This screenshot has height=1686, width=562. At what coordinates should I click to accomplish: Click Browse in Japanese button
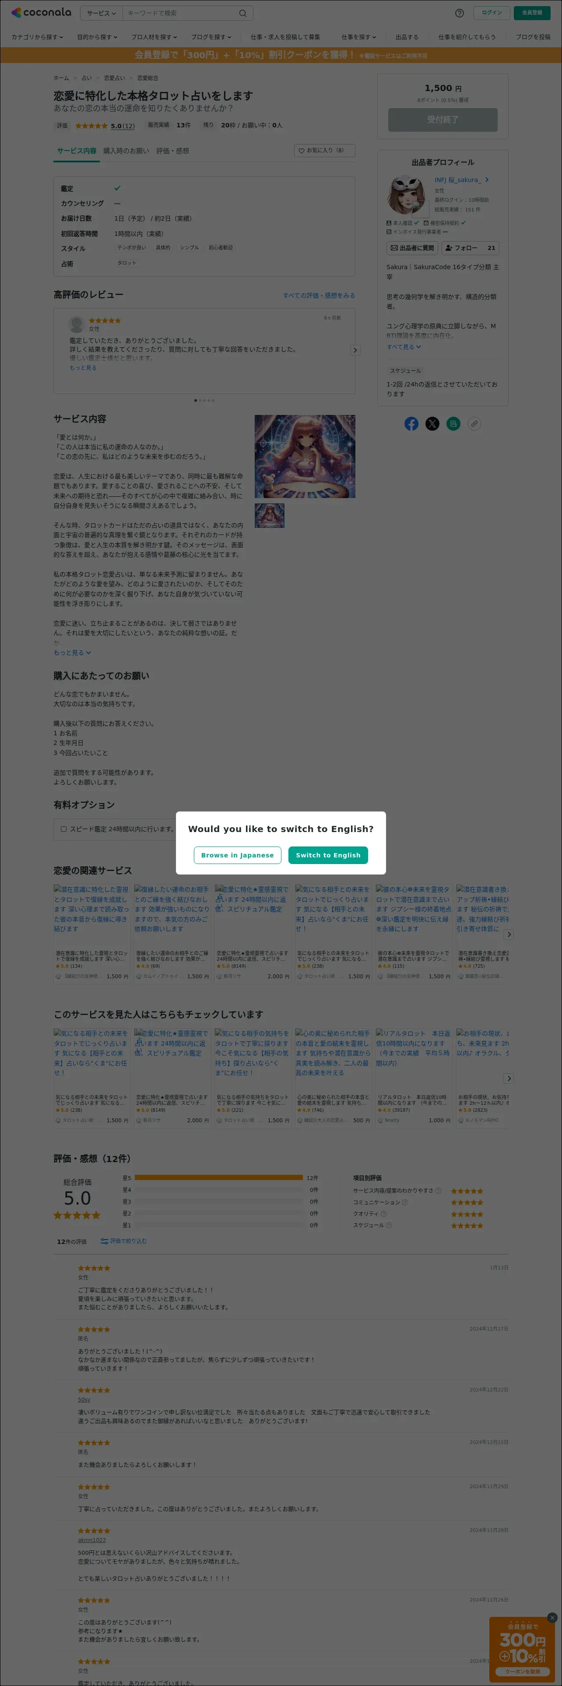pos(238,855)
